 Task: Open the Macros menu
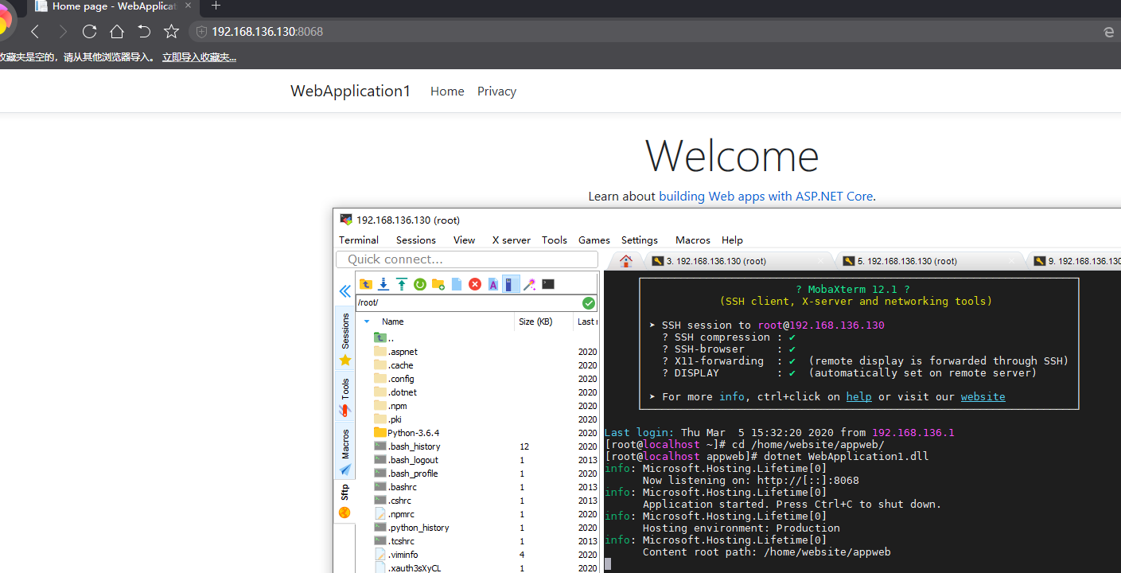point(692,240)
